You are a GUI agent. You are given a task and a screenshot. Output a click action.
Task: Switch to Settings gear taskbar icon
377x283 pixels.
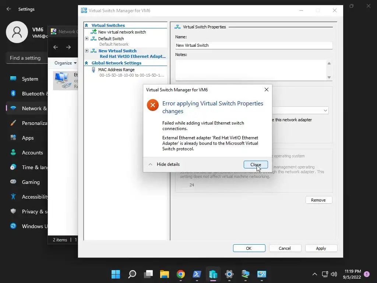point(229,274)
